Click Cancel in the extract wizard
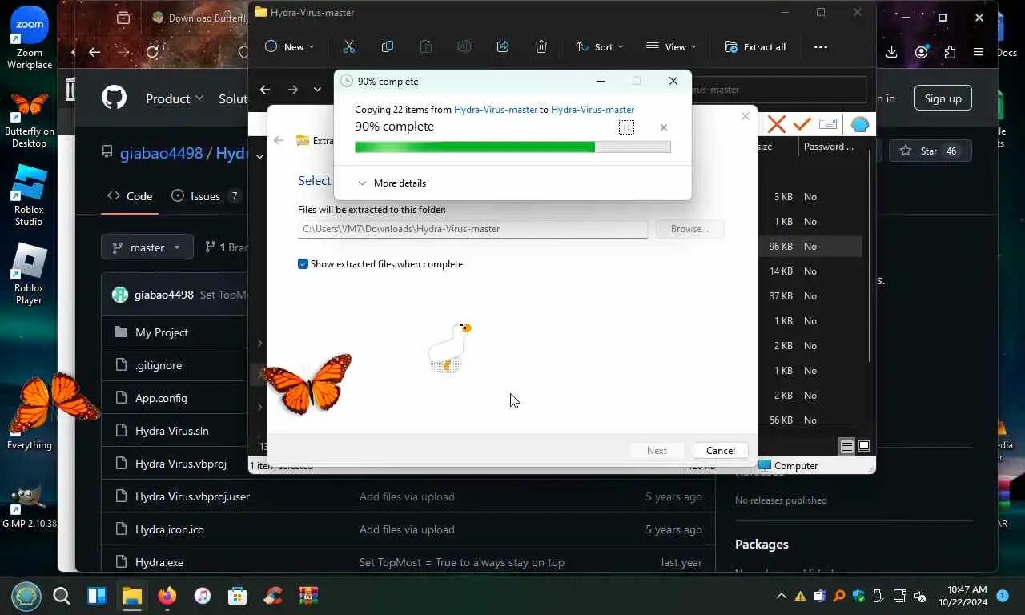 pos(721,451)
